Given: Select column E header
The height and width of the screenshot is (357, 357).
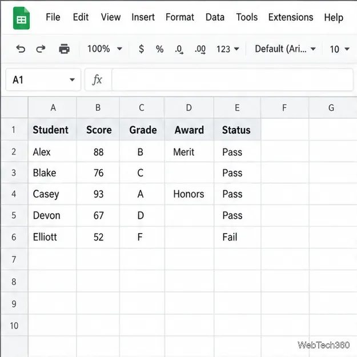Looking at the screenshot, I should (x=237, y=107).
